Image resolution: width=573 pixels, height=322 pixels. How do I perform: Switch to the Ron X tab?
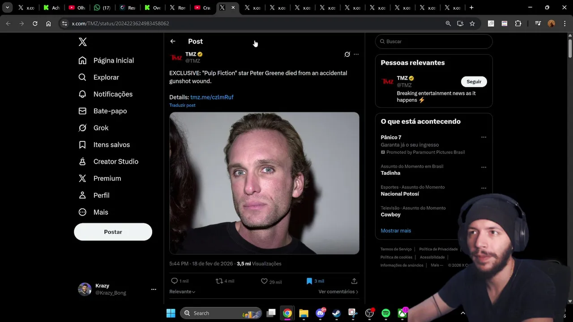(x=178, y=8)
